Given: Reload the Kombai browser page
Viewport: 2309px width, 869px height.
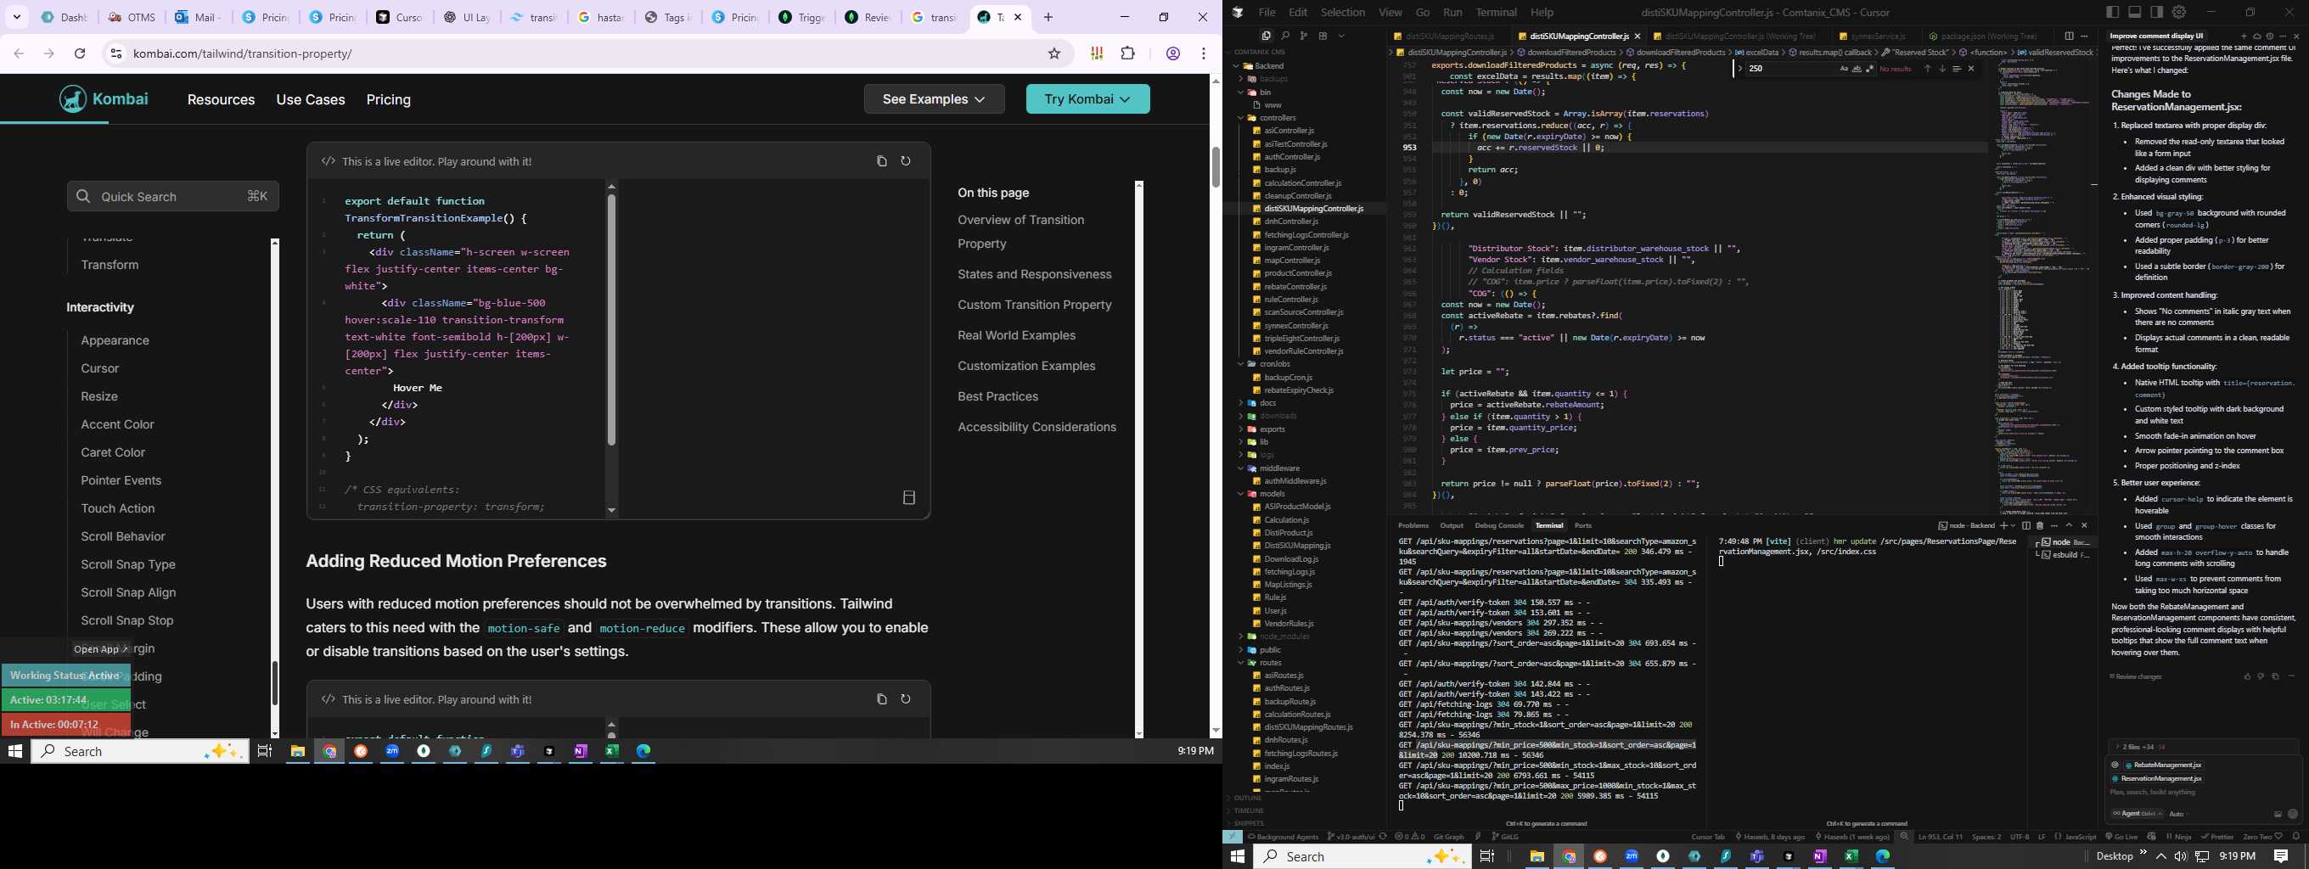Looking at the screenshot, I should point(80,53).
